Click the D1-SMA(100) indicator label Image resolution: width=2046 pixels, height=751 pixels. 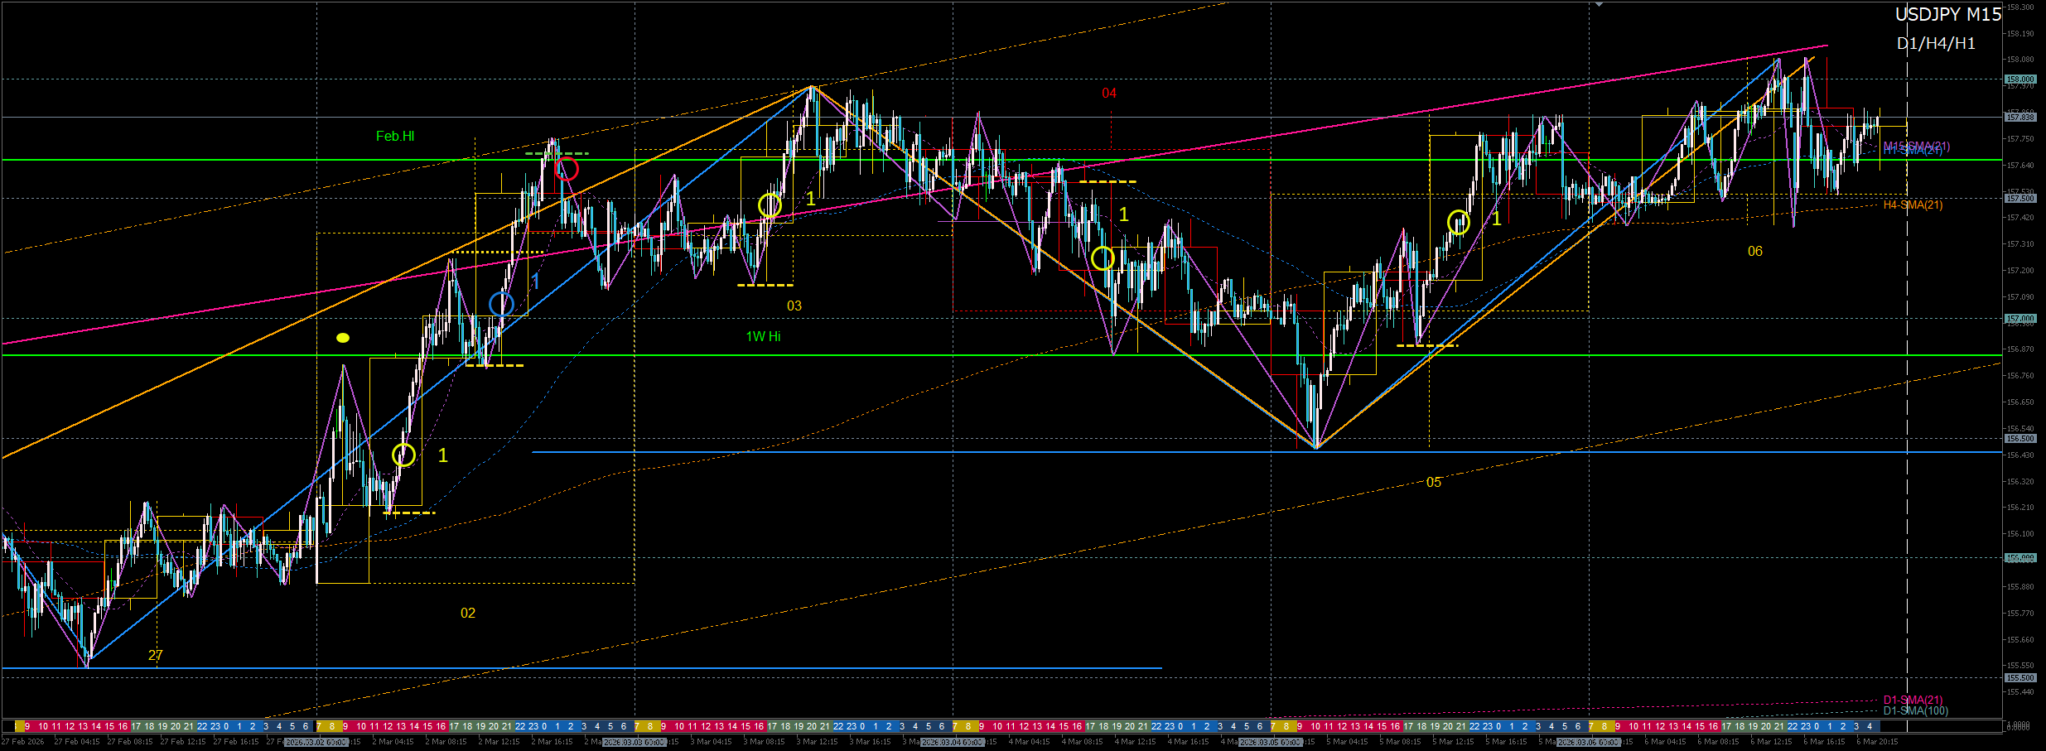[x=1915, y=711]
